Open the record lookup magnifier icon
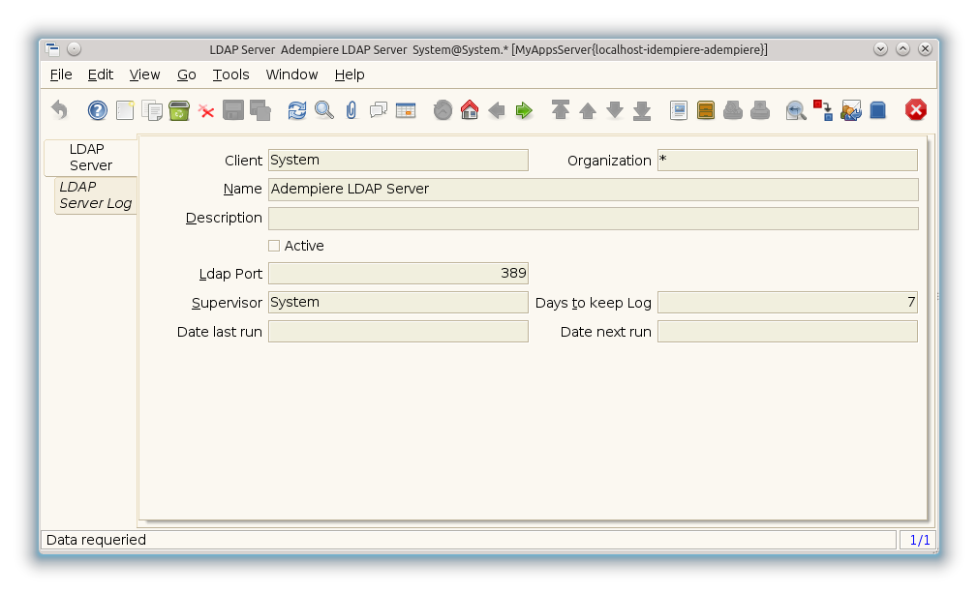This screenshot has height=593, width=978. pyautogui.click(x=324, y=110)
